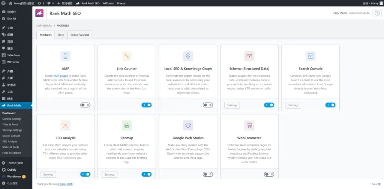Click the Link Counter chain icon
Image resolution: width=384 pixels, height=189 pixels.
pos(127,56)
